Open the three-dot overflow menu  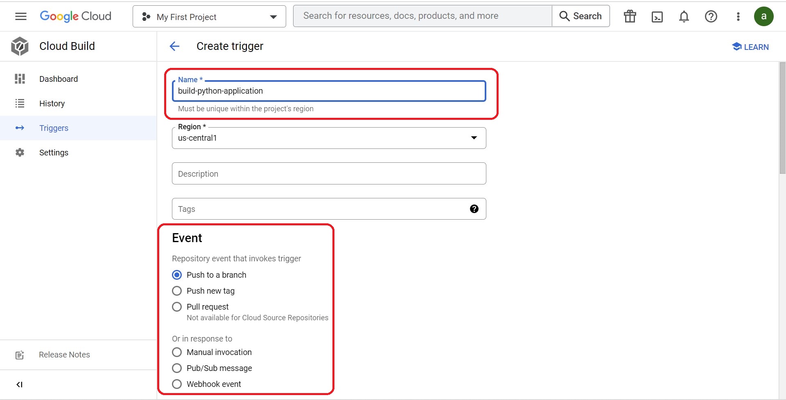[738, 16]
